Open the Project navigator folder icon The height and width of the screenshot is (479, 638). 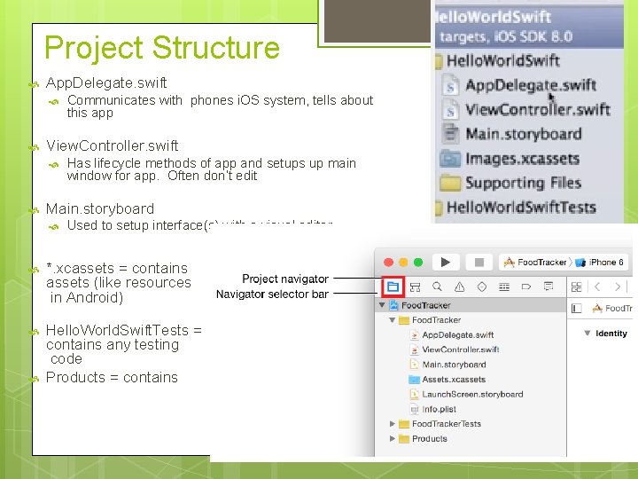click(393, 287)
